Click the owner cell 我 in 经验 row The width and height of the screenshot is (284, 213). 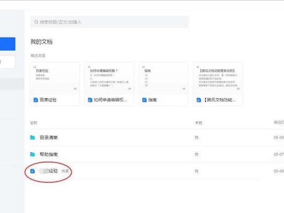point(197,171)
